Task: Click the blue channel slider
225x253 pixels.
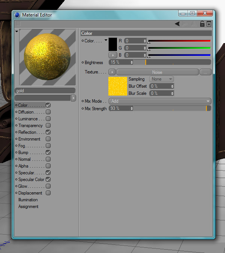Action: [x=179, y=55]
